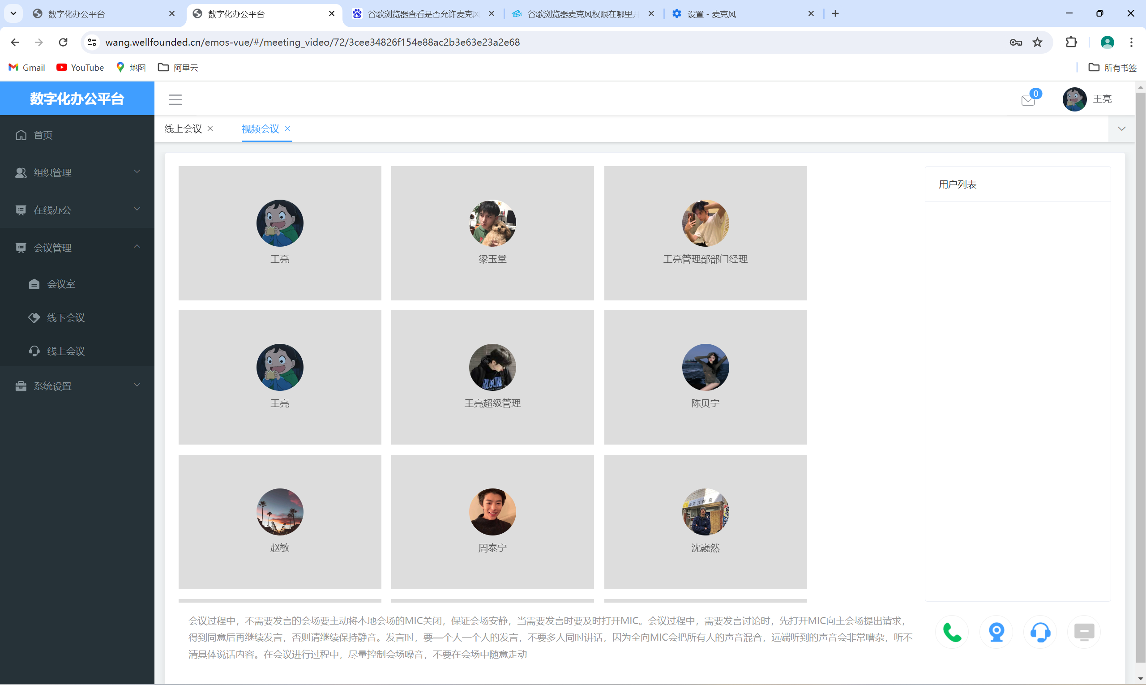Toggle the headset audio icon
Screen dimensions: 1146x685
coord(1040,632)
